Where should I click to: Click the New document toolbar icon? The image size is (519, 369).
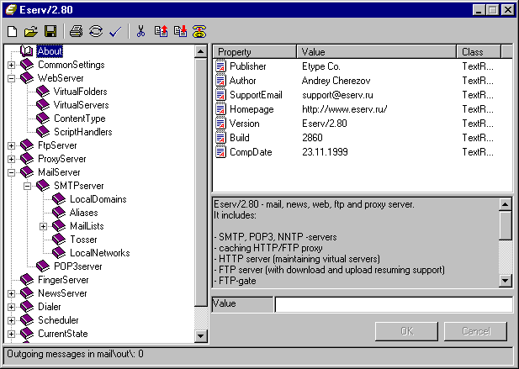click(13, 31)
